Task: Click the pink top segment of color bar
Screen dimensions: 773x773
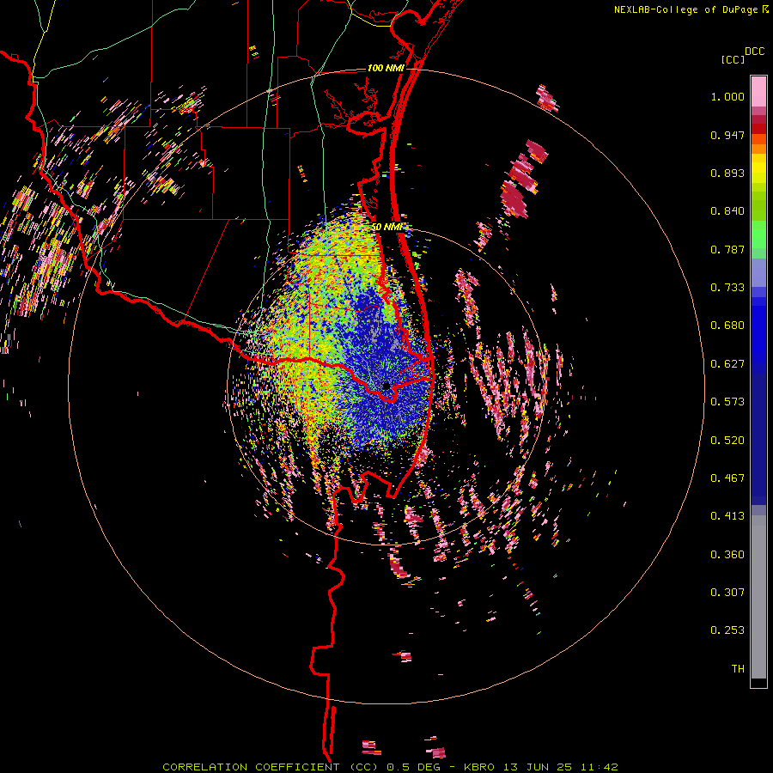Action: pyautogui.click(x=758, y=92)
